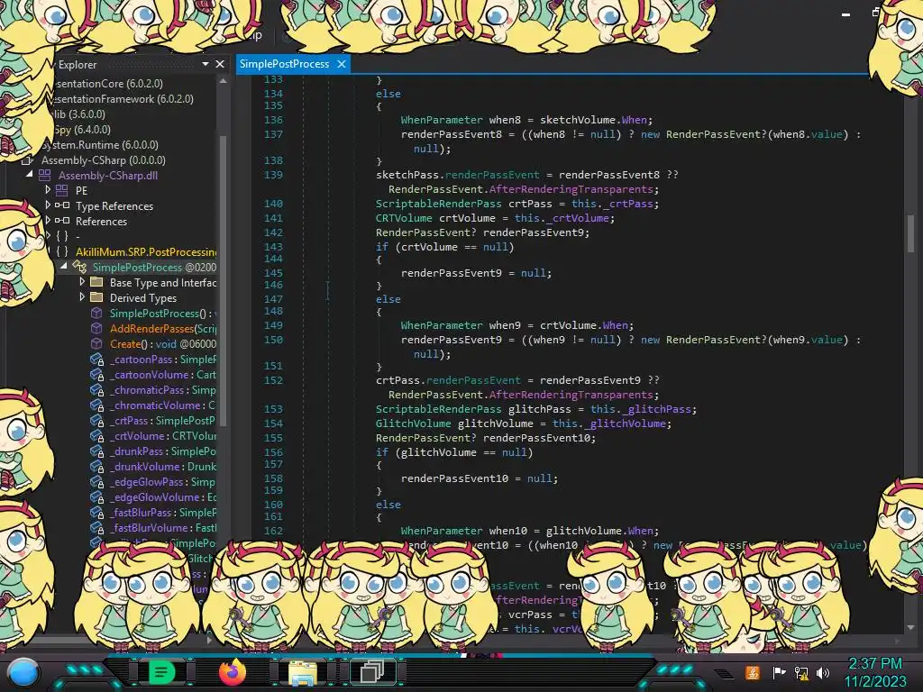Select the Assembly-CSharp (0.0.0.0) assembly
Screen dimensions: 923x692
[x=103, y=160]
